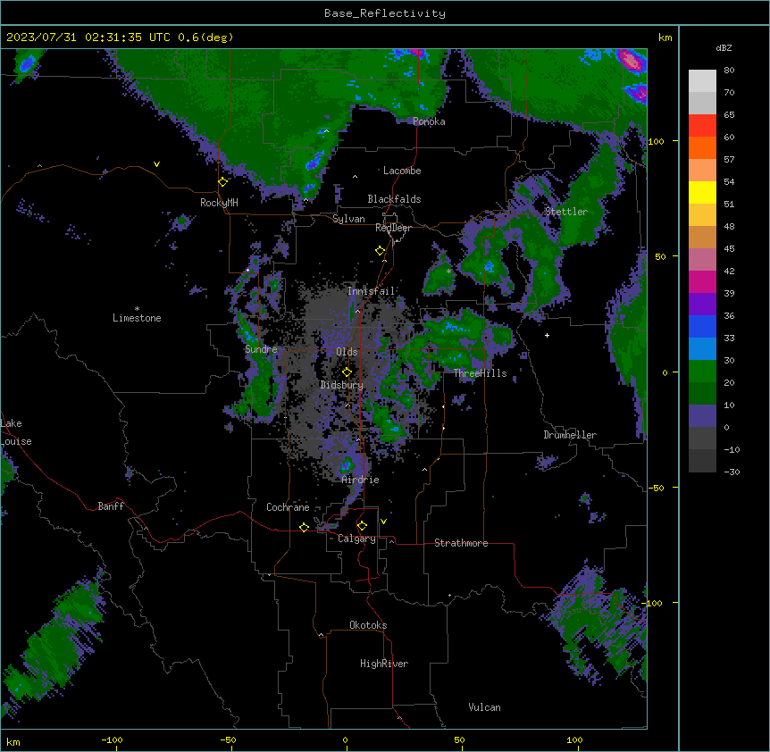Click the ThreeHills label
The width and height of the screenshot is (770, 752).
pyautogui.click(x=480, y=373)
